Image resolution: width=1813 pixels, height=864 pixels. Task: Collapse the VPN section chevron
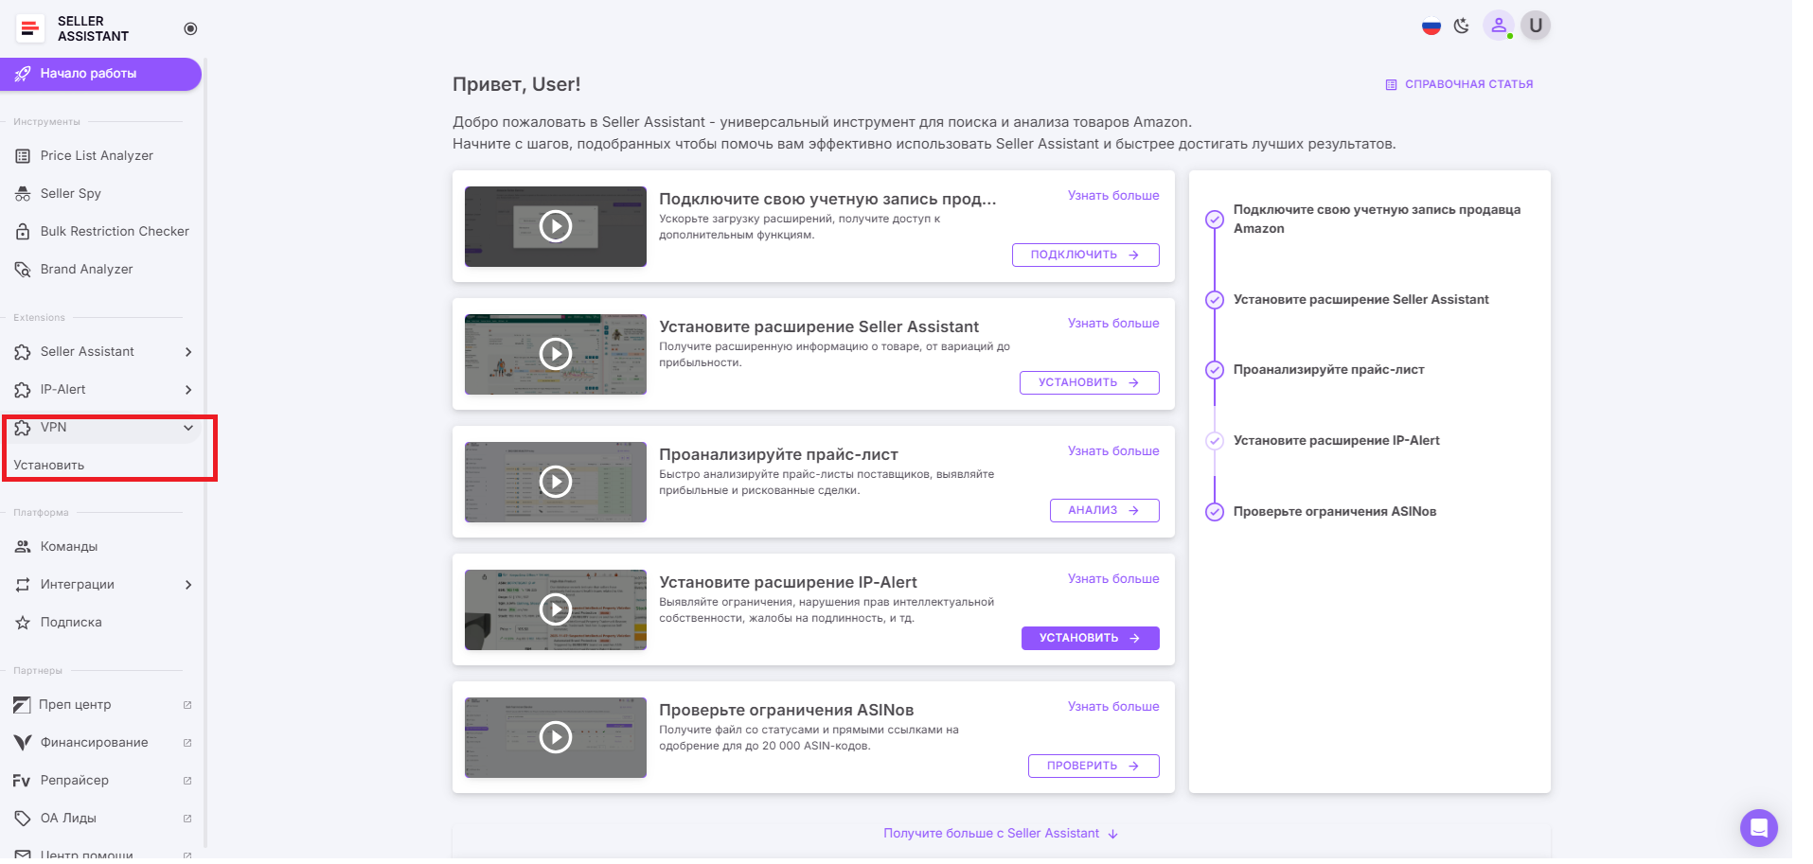tap(188, 428)
